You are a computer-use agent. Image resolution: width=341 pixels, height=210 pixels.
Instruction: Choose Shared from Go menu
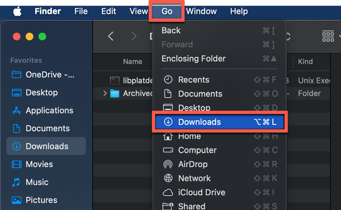(219, 206)
